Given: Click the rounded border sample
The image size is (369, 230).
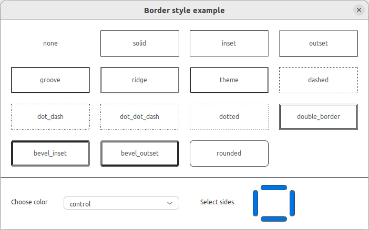Looking at the screenshot, I should tap(229, 154).
